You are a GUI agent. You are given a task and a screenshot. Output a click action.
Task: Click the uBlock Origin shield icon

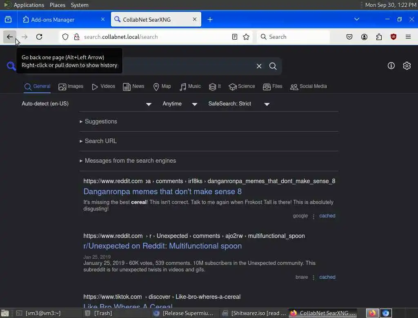pyautogui.click(x=394, y=37)
